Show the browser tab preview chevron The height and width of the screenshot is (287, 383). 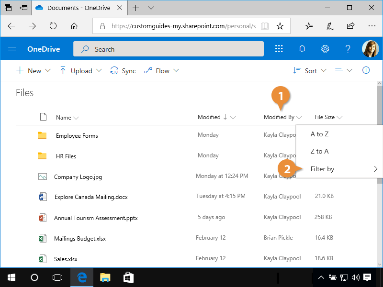151,8
